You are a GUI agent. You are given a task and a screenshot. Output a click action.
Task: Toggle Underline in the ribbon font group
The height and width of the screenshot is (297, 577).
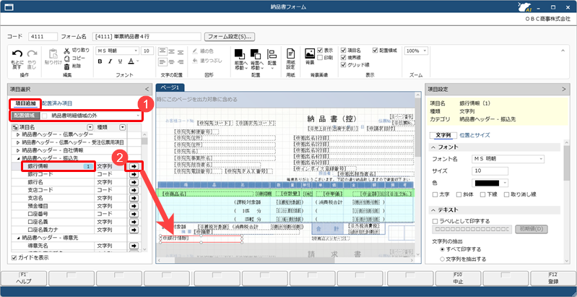pos(120,61)
